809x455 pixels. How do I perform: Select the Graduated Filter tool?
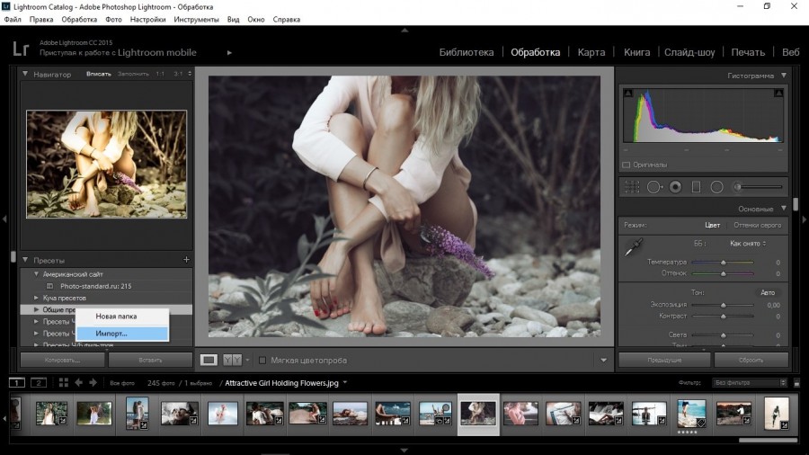(696, 187)
